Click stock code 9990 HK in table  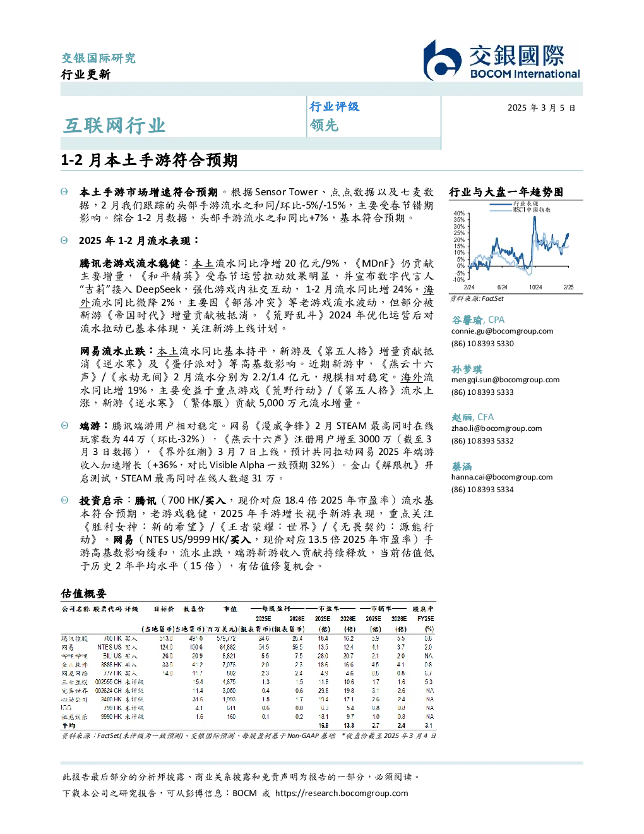(111, 717)
